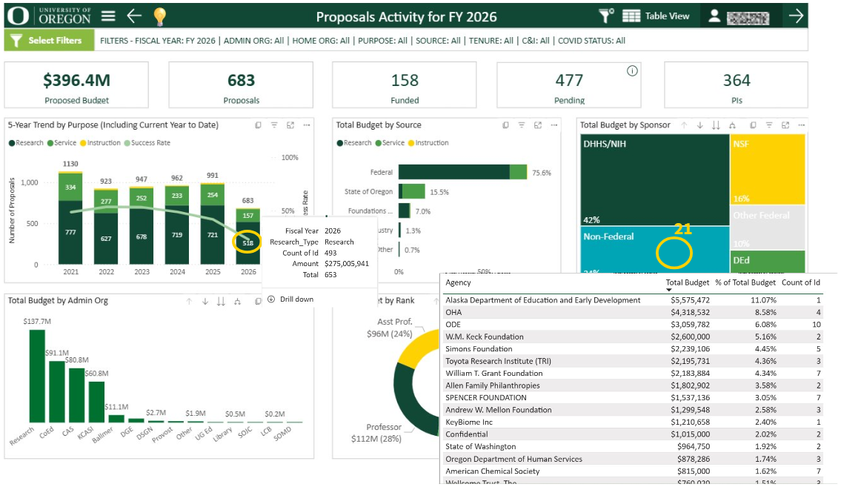Sort table by Count of Id header
This screenshot has width=841, height=487.
coord(801,282)
